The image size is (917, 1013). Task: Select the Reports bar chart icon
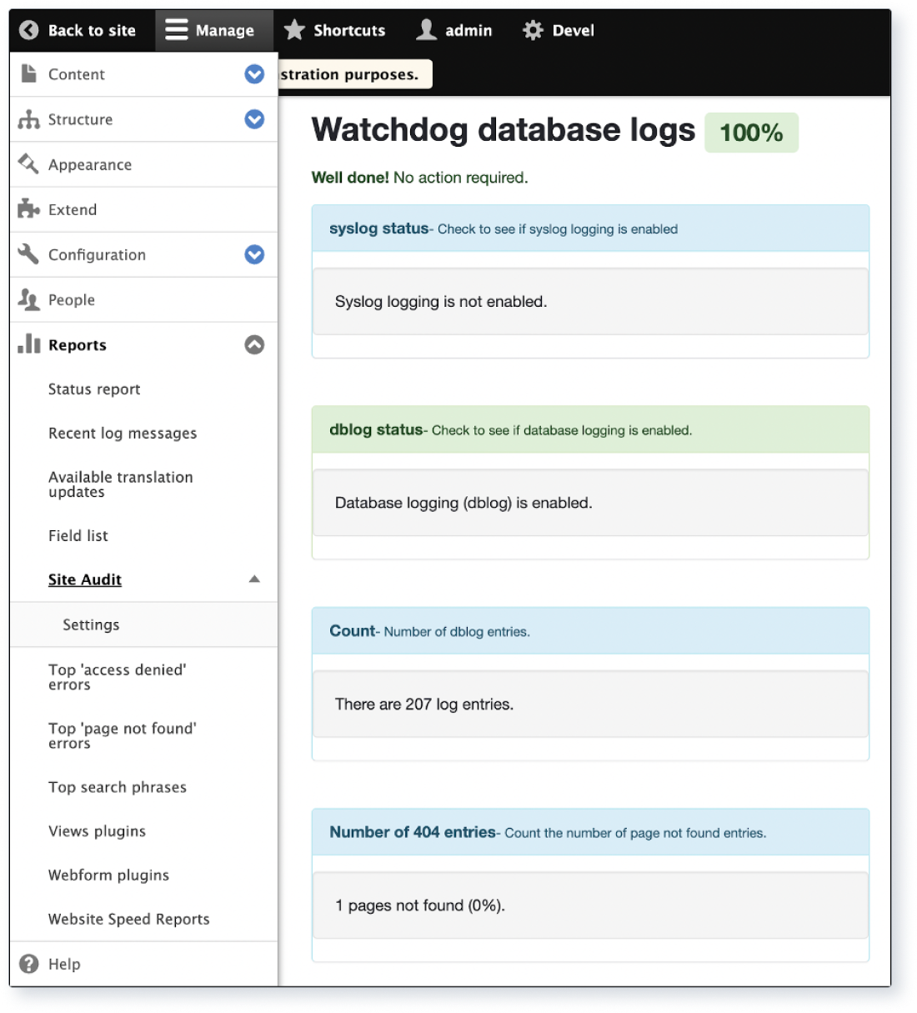point(28,344)
